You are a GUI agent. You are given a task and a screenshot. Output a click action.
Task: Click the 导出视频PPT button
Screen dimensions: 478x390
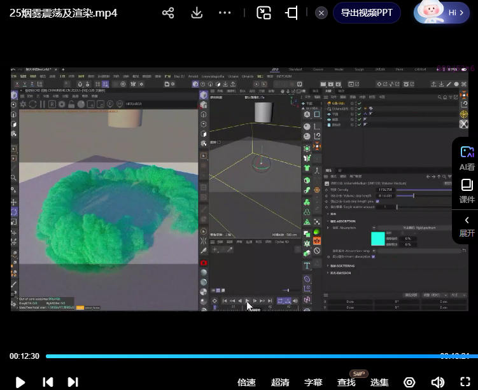pos(367,13)
